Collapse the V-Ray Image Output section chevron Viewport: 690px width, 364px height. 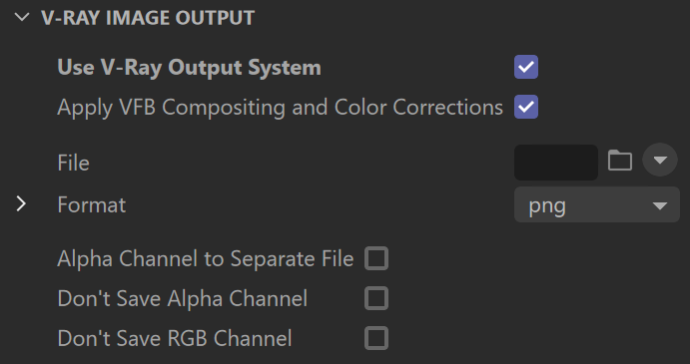click(x=22, y=18)
